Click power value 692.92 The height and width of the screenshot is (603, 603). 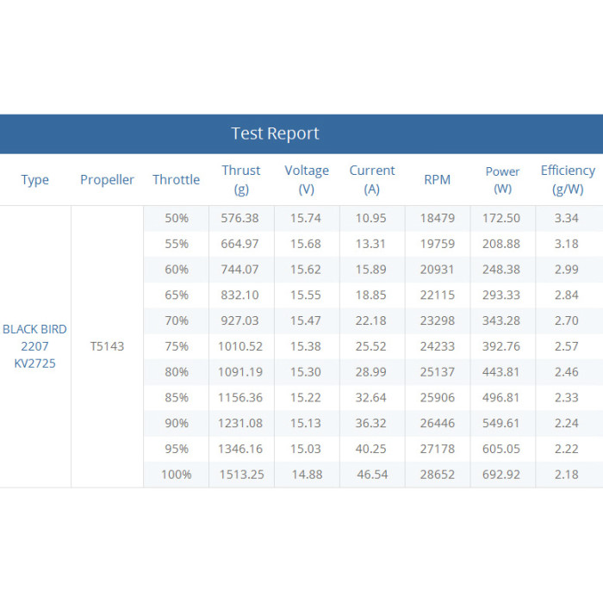(x=501, y=475)
